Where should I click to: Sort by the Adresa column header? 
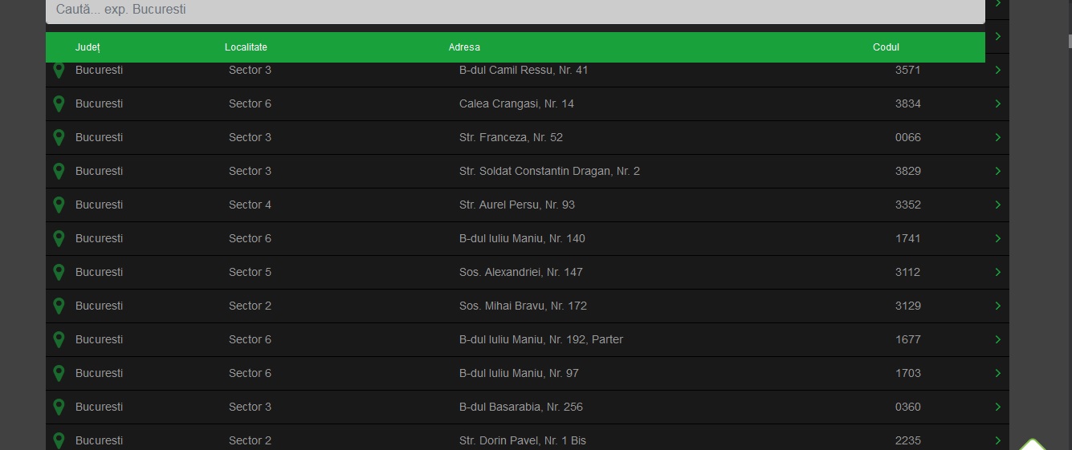(464, 47)
